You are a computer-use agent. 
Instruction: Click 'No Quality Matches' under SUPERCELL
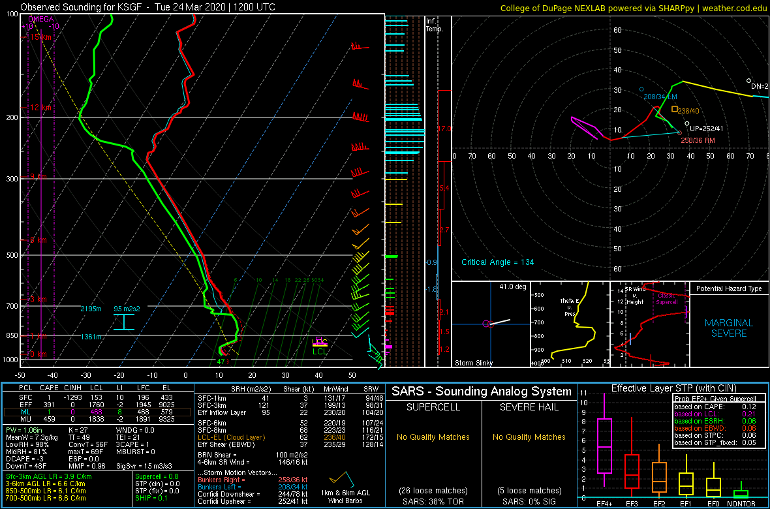pyautogui.click(x=434, y=437)
